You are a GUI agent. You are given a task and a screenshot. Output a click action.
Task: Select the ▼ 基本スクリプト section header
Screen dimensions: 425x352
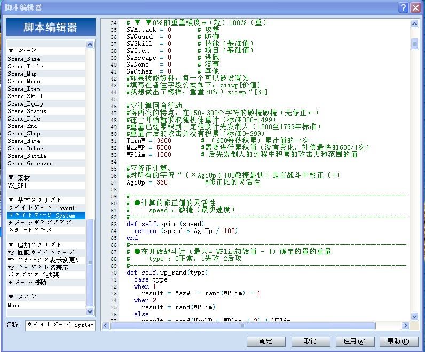[46, 200]
